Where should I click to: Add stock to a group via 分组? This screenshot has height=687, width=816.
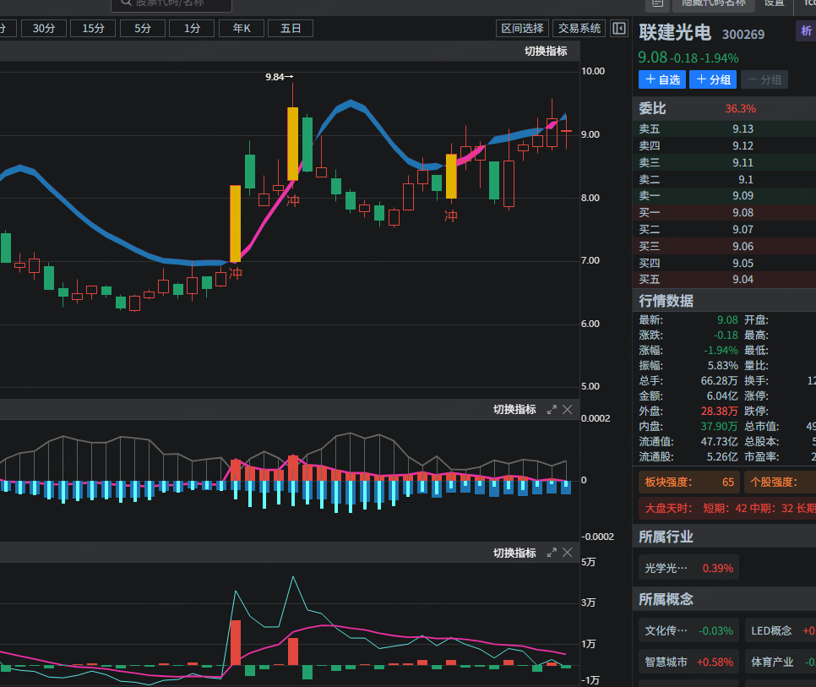[x=712, y=79]
